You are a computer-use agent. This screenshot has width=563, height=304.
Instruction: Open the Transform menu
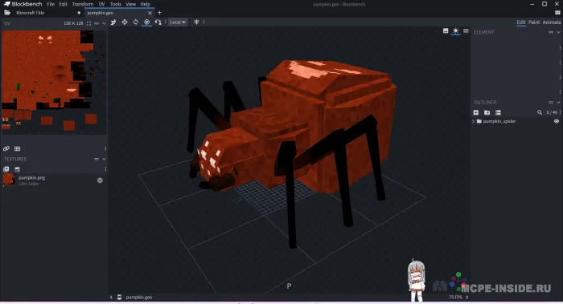(83, 4)
